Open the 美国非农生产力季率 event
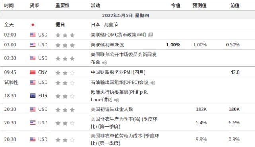Image resolution: width=255 pixels, height=147 pixels. [124, 123]
